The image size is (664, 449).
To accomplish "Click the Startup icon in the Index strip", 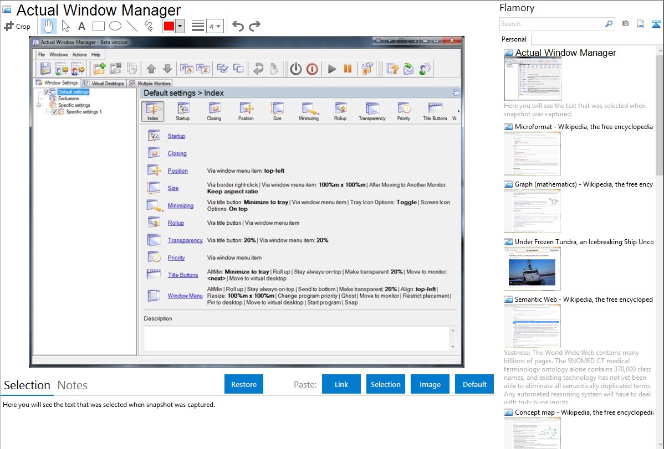I will (x=182, y=111).
